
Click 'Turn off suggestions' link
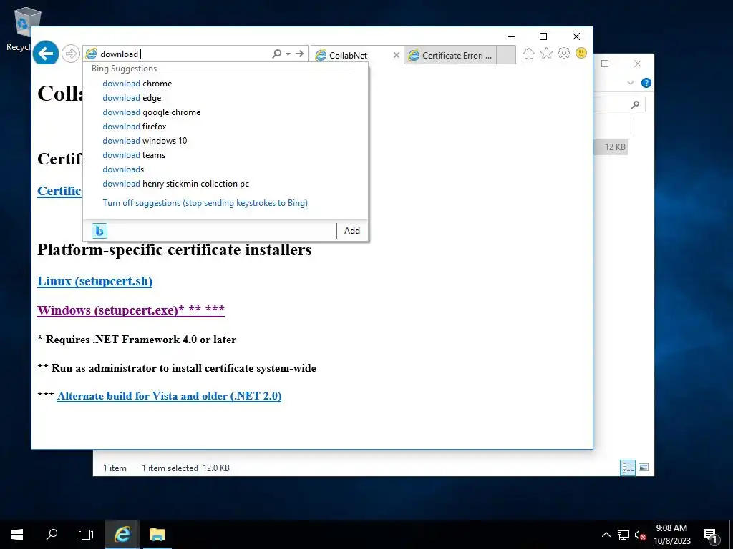click(205, 203)
